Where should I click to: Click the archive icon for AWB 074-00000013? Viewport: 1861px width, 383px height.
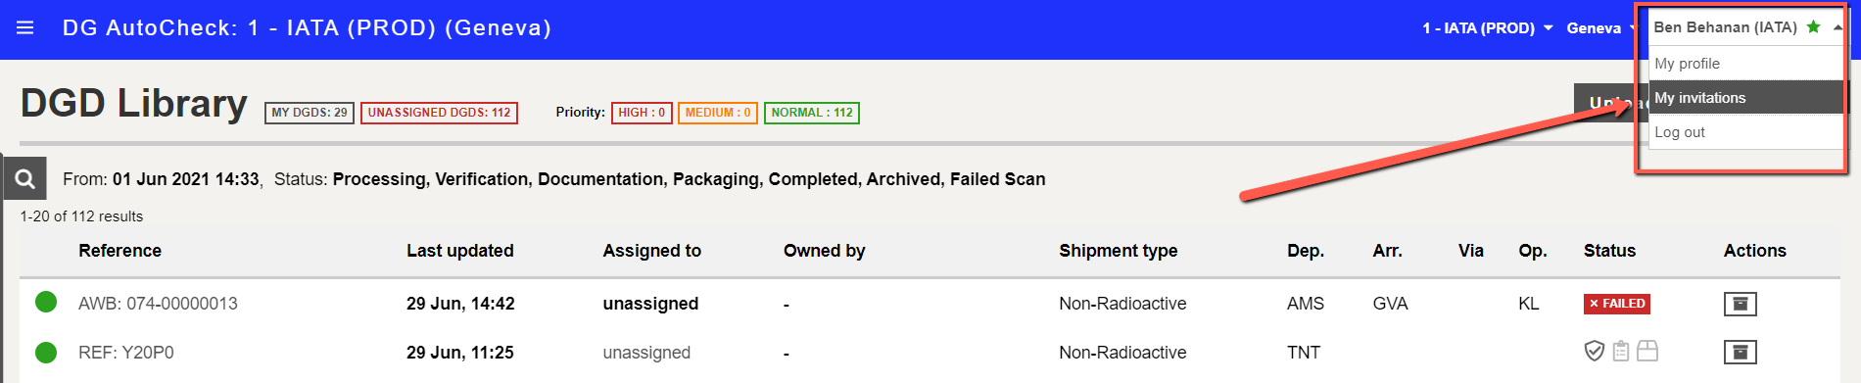[x=1740, y=304]
